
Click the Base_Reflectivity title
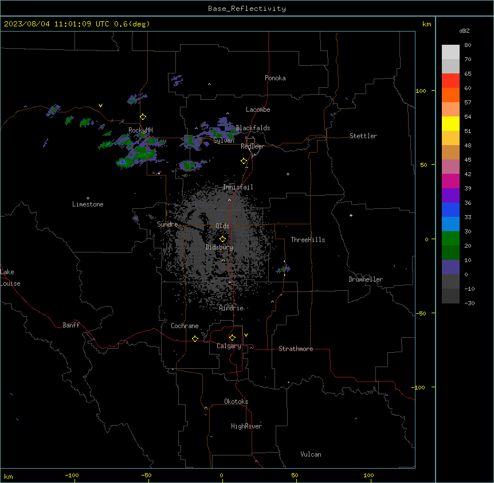[x=247, y=9]
